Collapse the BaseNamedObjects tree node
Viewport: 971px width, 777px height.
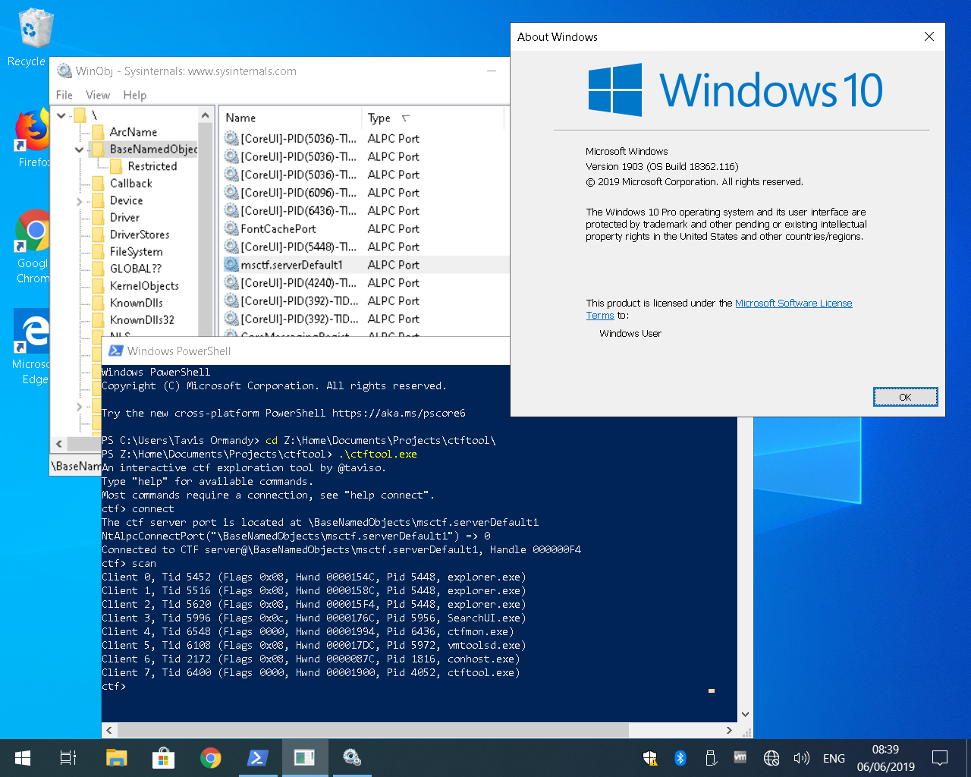coord(79,149)
